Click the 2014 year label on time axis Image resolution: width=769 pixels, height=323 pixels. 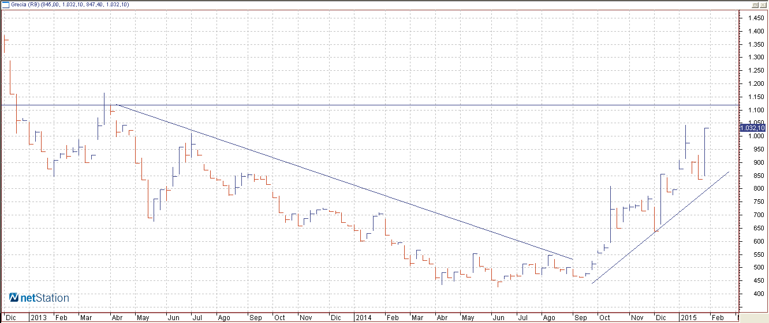[x=364, y=318]
